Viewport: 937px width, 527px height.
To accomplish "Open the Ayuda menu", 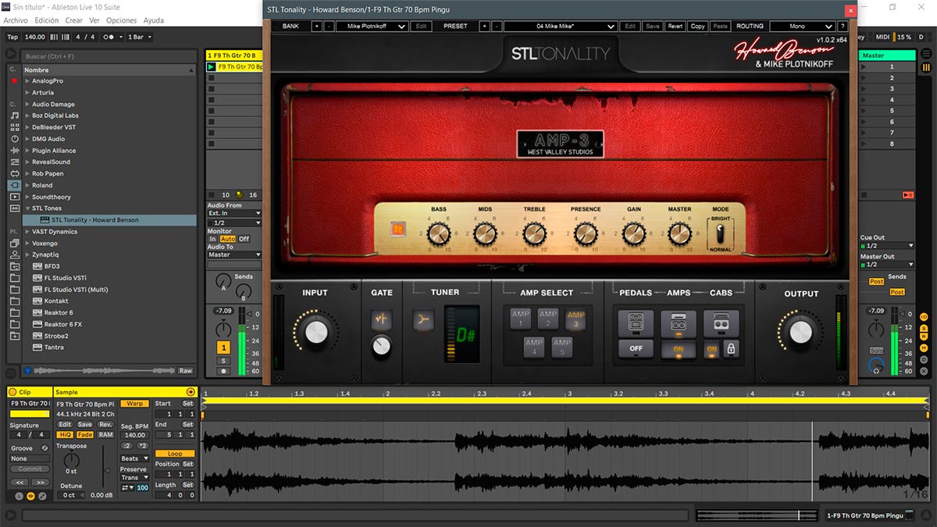I will pyautogui.click(x=154, y=20).
